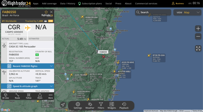Open the Widgets panel
This screenshot has width=203, height=112.
[x=112, y=106]
